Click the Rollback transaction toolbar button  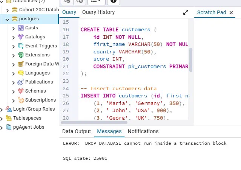[80, 2]
